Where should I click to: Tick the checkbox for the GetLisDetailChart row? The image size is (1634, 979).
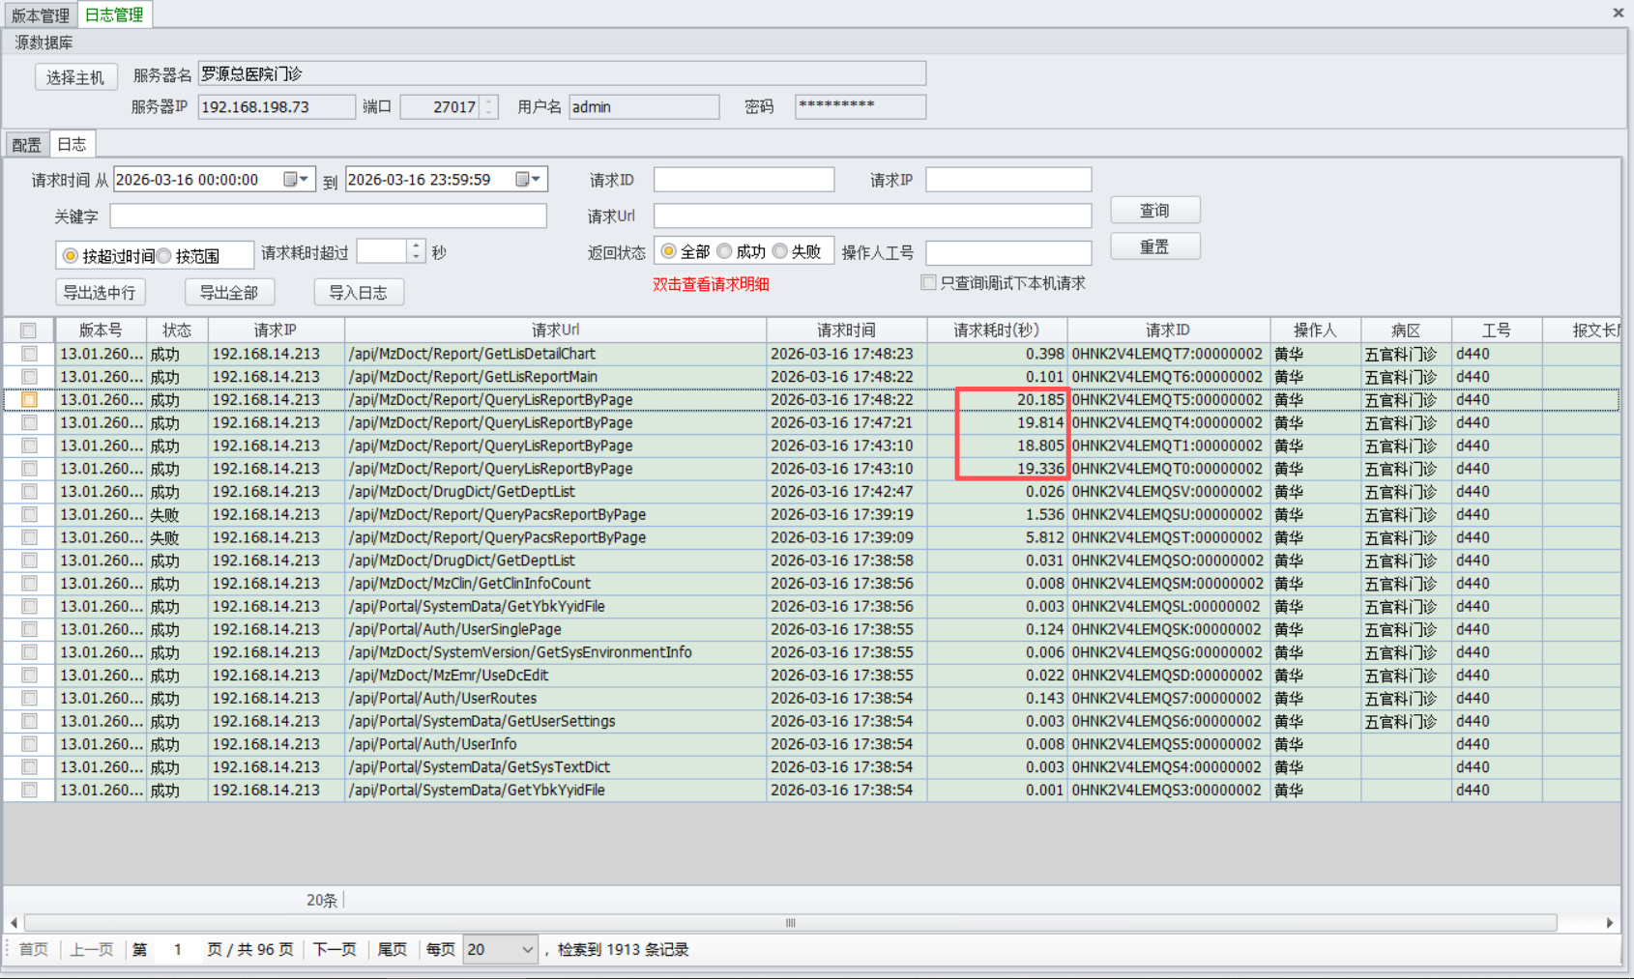click(x=30, y=354)
